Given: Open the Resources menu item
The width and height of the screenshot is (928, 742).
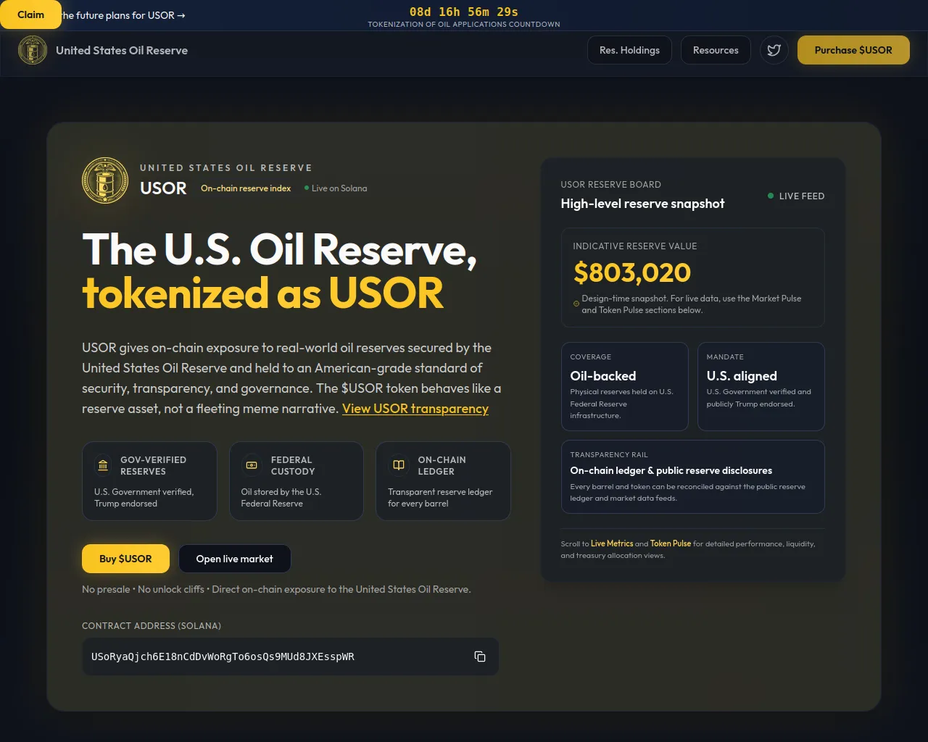Looking at the screenshot, I should [716, 50].
